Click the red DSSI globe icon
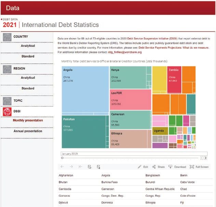Screen dimensions: 216x207 coord(7,112)
